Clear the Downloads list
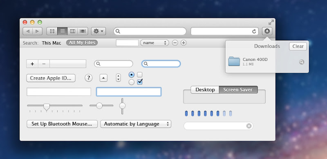 tap(298, 46)
